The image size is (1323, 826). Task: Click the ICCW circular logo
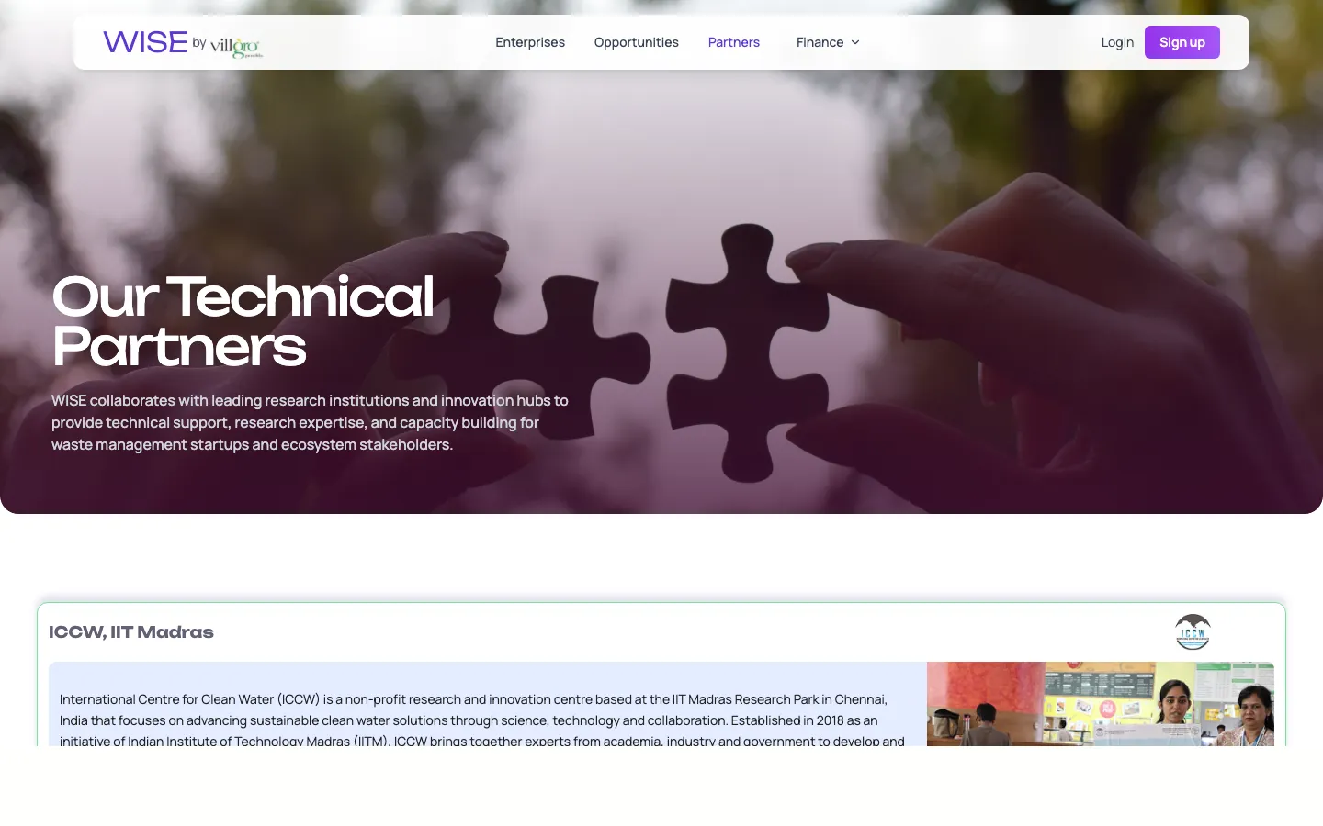pos(1193,632)
